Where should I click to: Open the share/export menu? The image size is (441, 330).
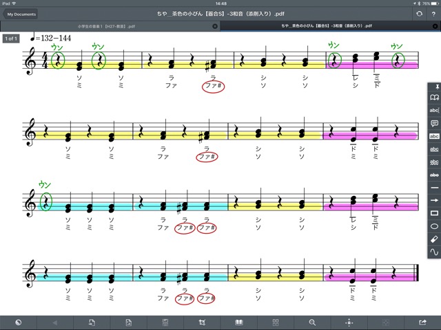tap(422, 322)
